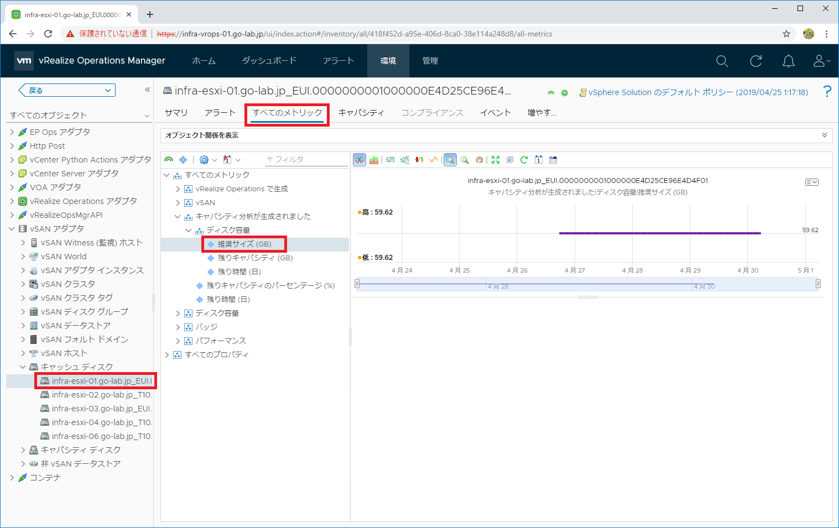Open the gear settings menu in metric panel

point(208,160)
